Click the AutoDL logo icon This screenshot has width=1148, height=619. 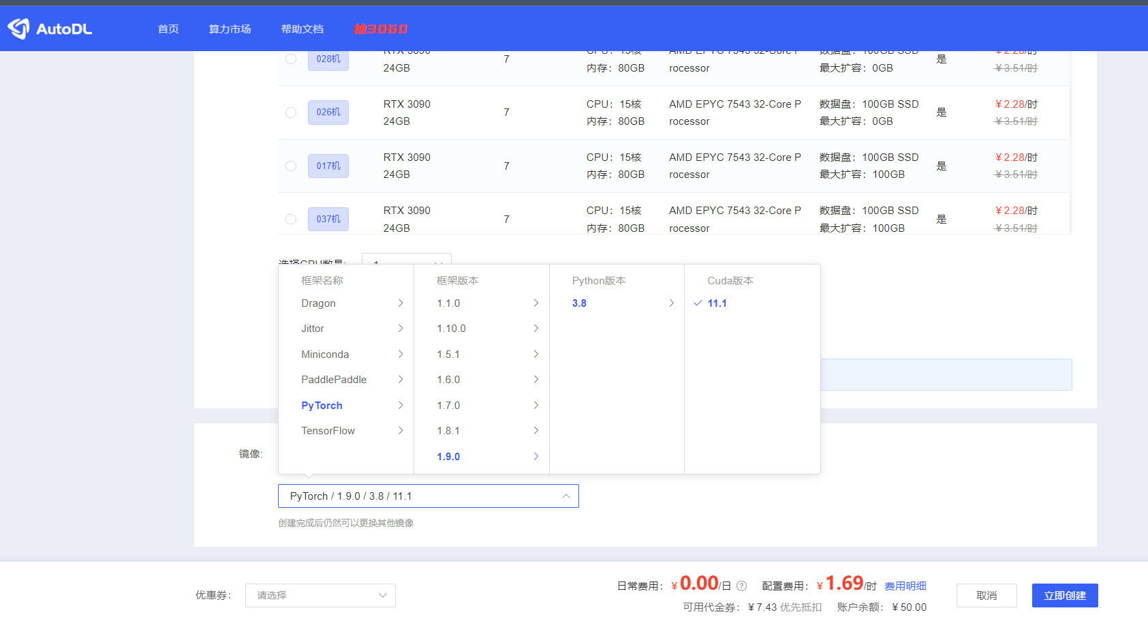[x=18, y=29]
